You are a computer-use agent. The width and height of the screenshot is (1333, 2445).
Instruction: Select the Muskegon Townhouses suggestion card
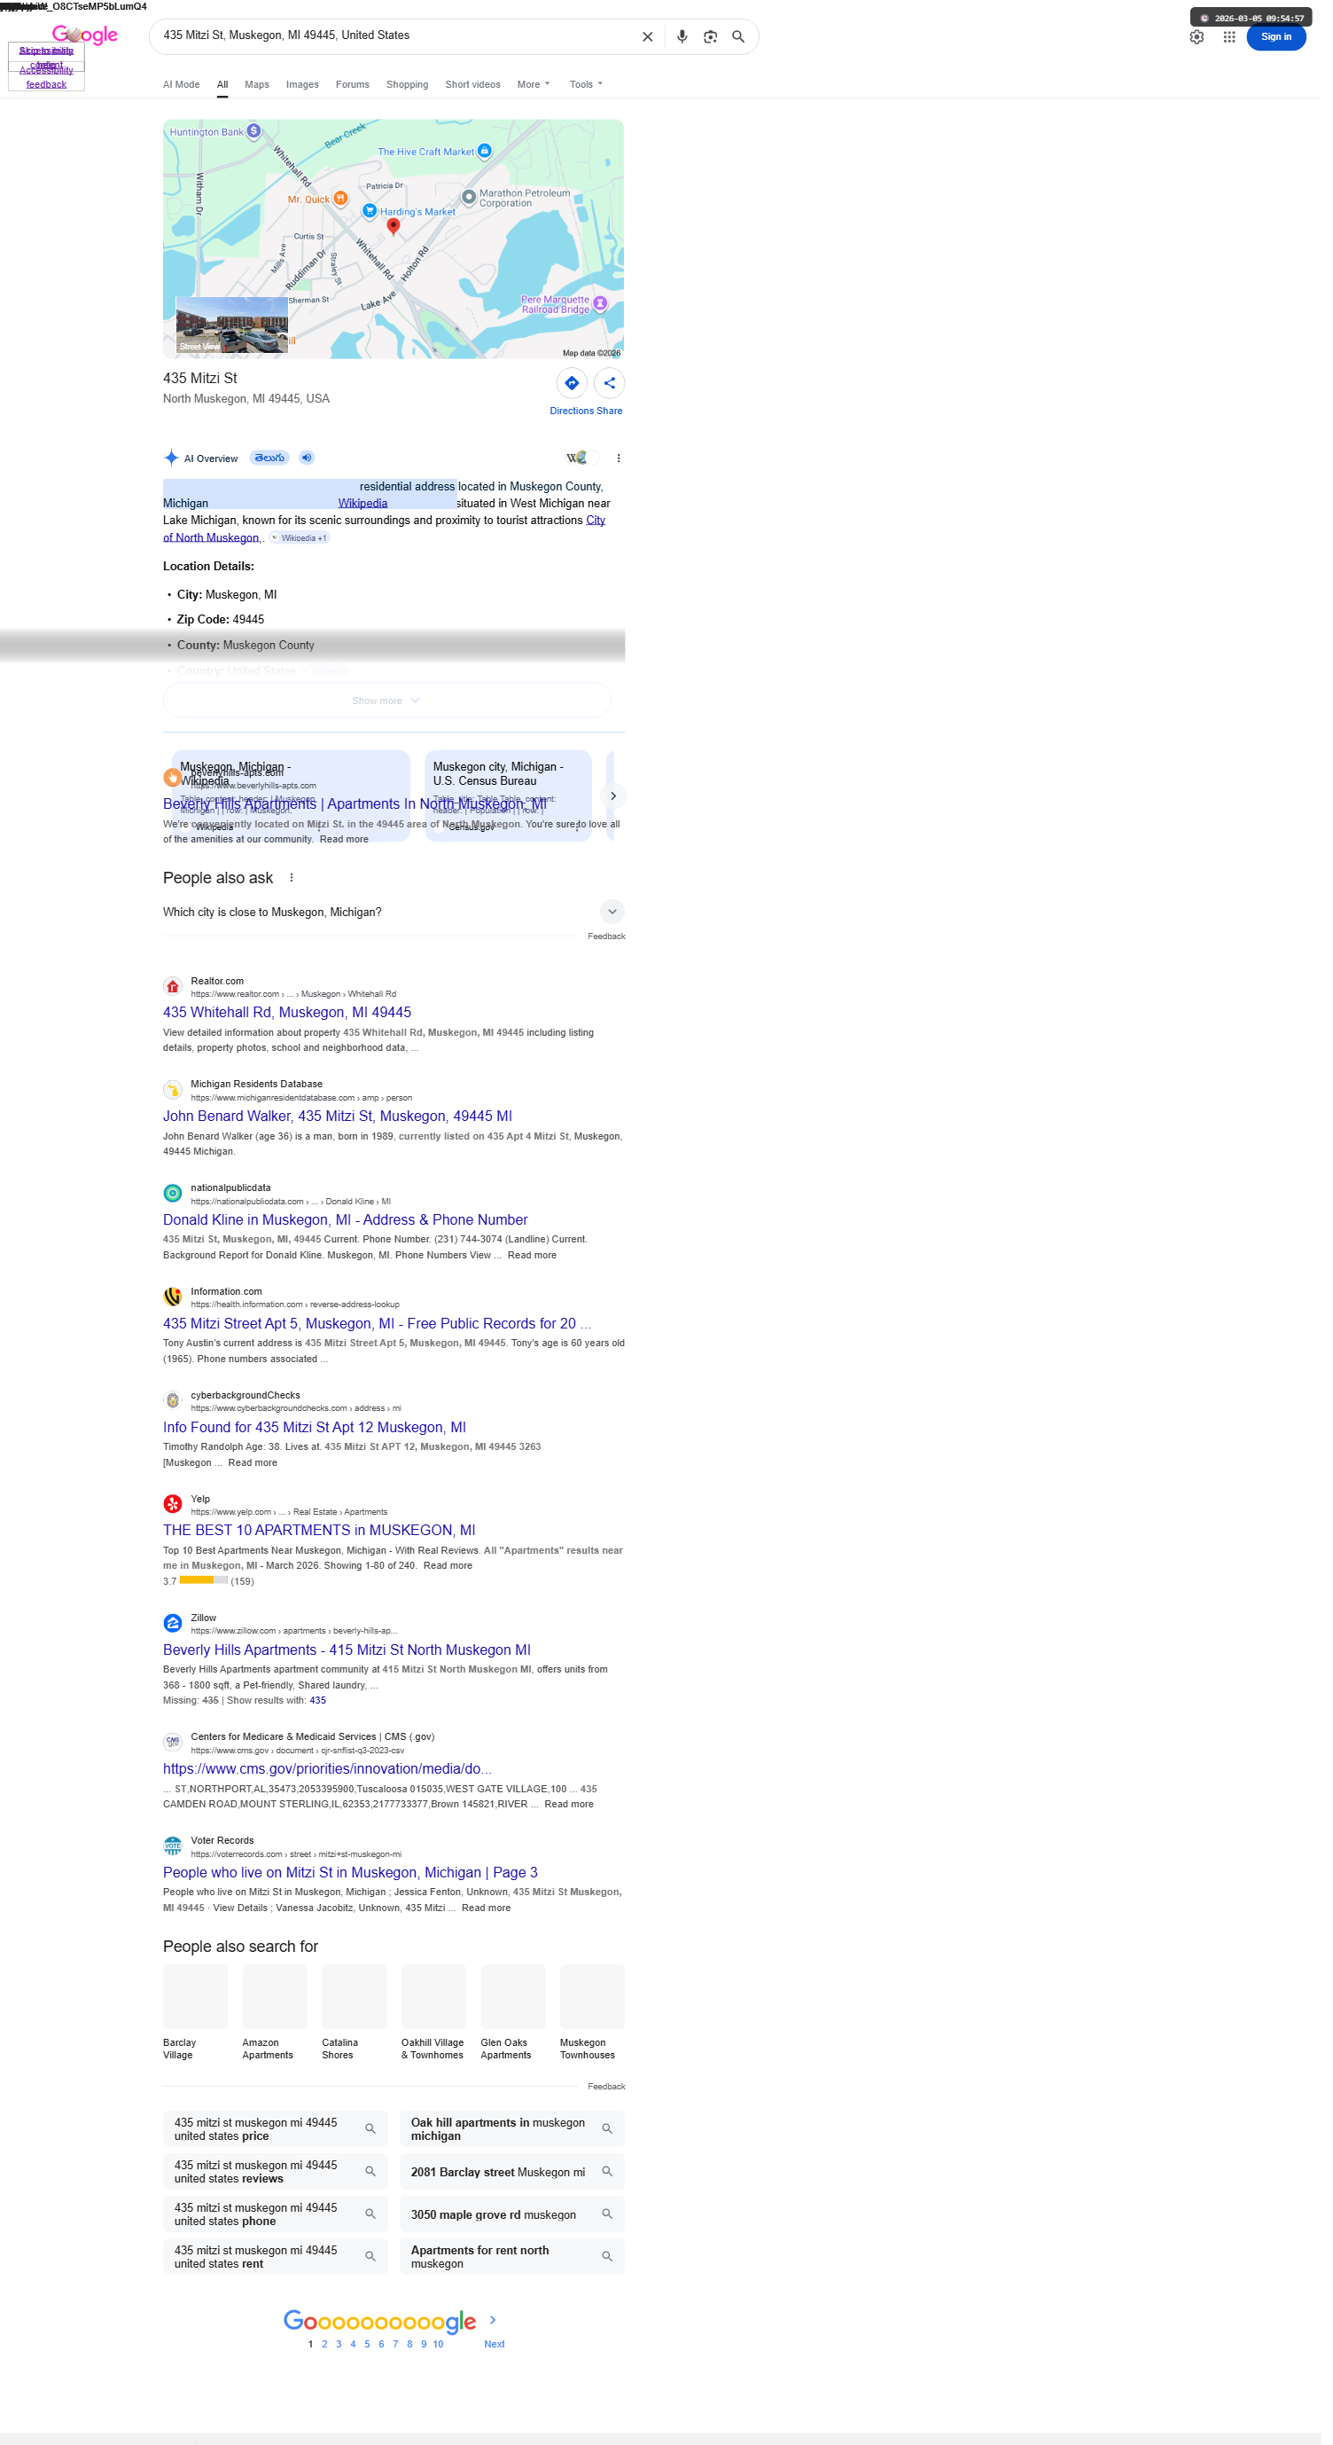point(592,2012)
